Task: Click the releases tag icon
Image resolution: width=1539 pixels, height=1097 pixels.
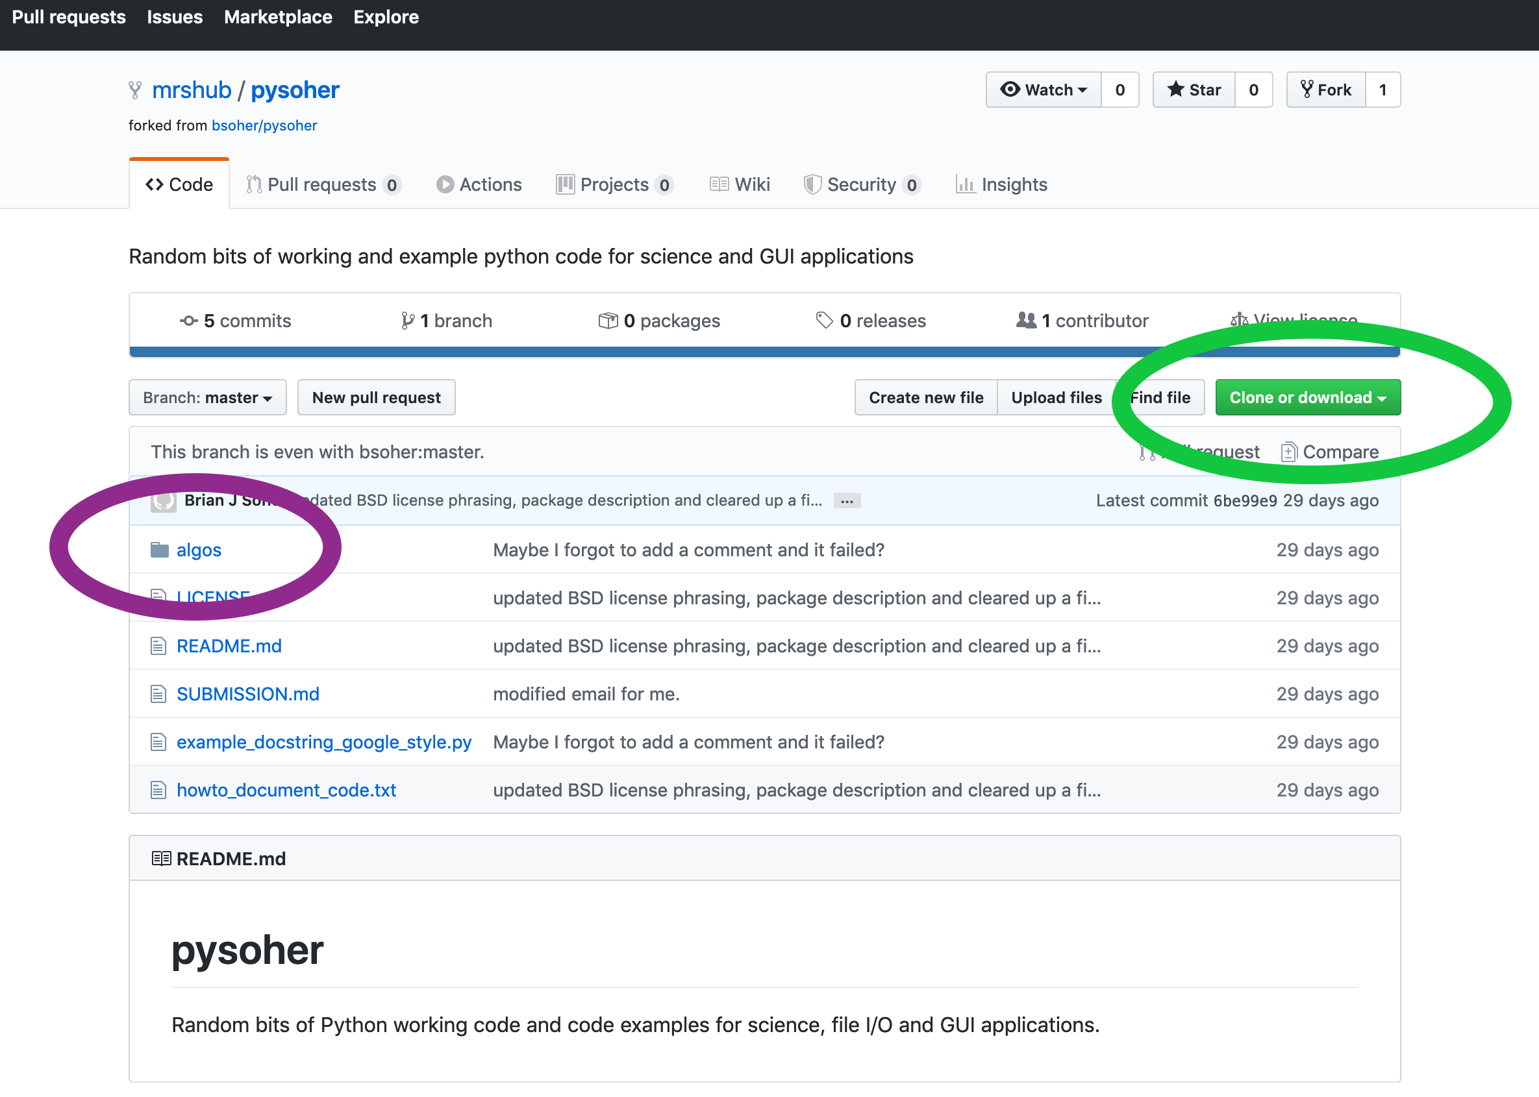Action: 825,320
